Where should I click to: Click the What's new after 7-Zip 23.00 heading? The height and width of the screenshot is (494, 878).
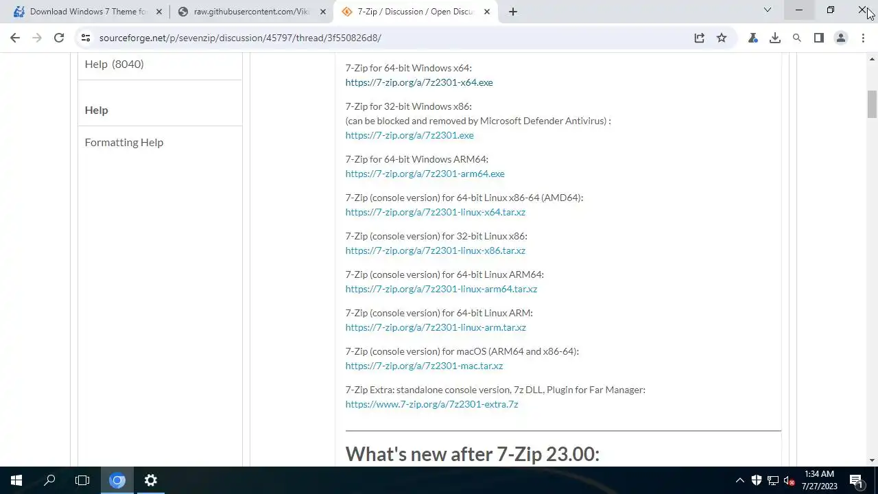(472, 454)
